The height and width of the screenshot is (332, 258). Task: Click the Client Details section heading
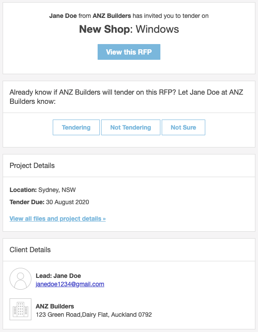point(30,250)
